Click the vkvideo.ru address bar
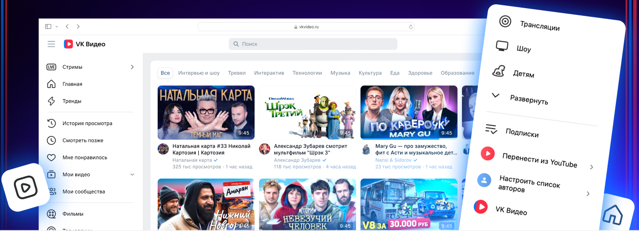639x231 pixels. point(306,27)
